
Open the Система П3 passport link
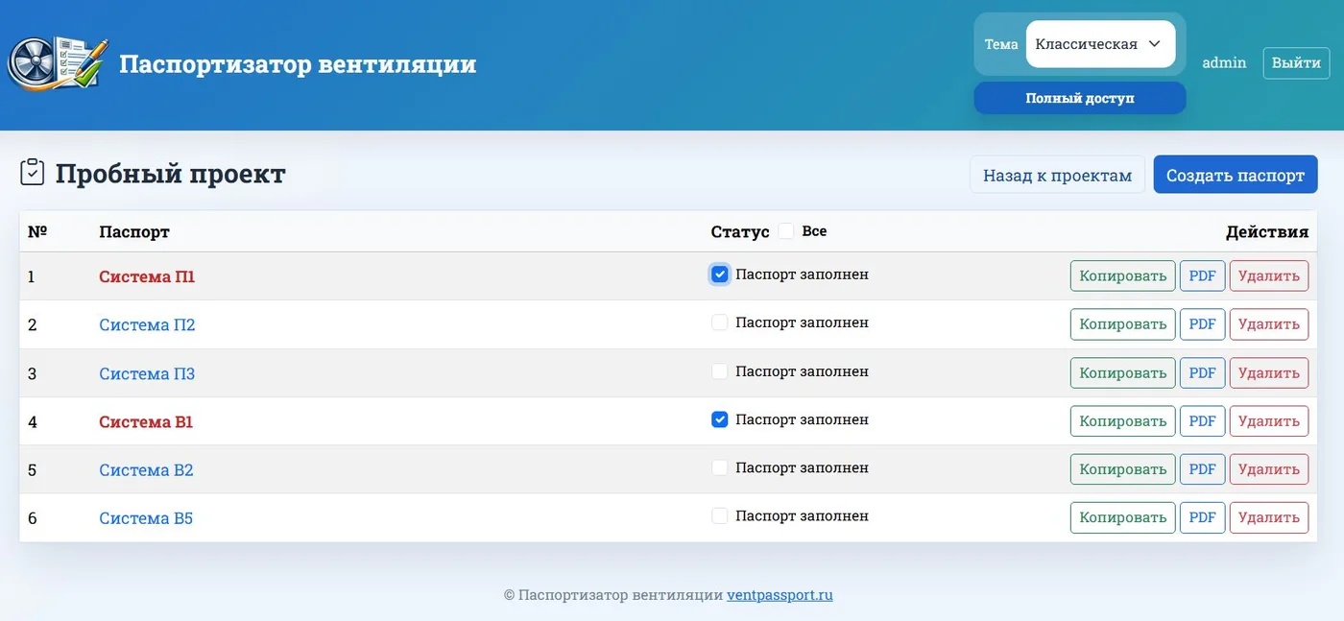[147, 373]
